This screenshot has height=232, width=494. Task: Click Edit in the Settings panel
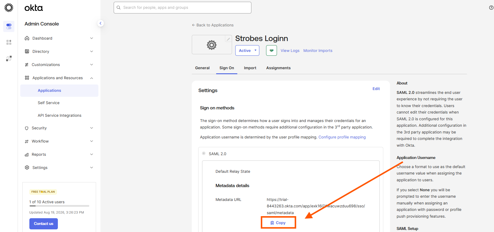[376, 89]
